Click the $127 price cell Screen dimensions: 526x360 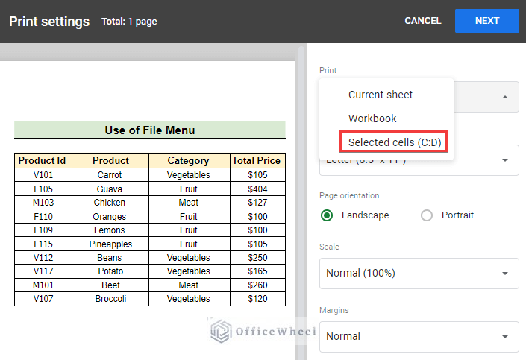pyautogui.click(x=257, y=203)
